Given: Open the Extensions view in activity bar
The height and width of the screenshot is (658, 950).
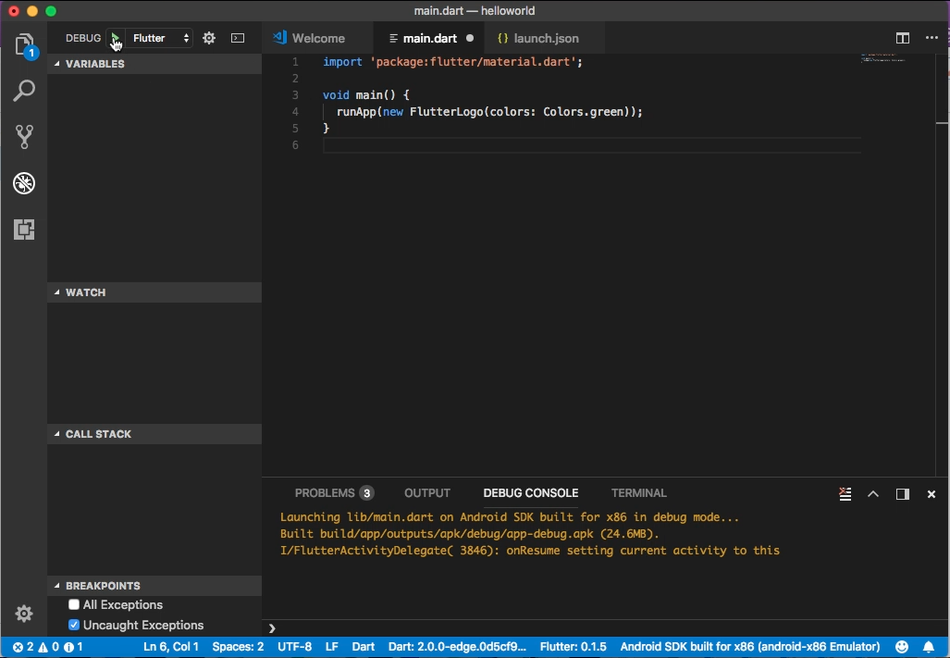Looking at the screenshot, I should click(24, 230).
